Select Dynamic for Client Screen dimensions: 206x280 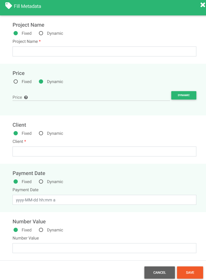pyautogui.click(x=41, y=133)
